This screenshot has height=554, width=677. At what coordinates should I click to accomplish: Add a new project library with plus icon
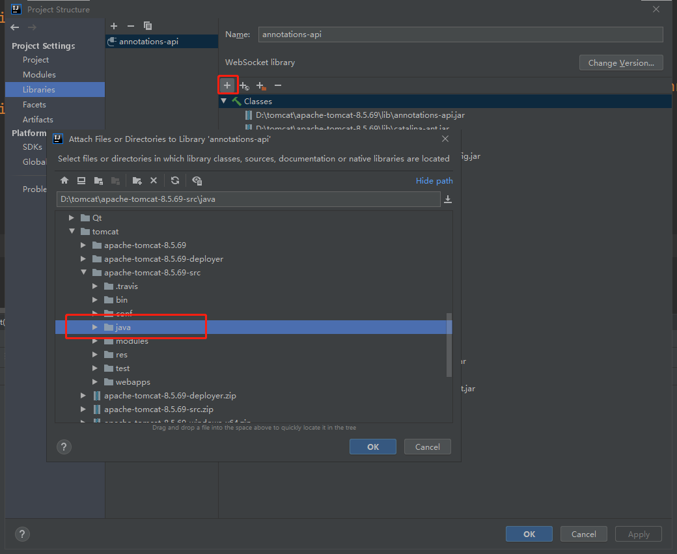tap(114, 26)
